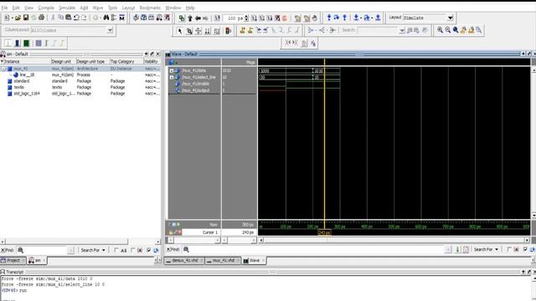Toggle the checked checkbox in sim Find bar

click(x=149, y=250)
